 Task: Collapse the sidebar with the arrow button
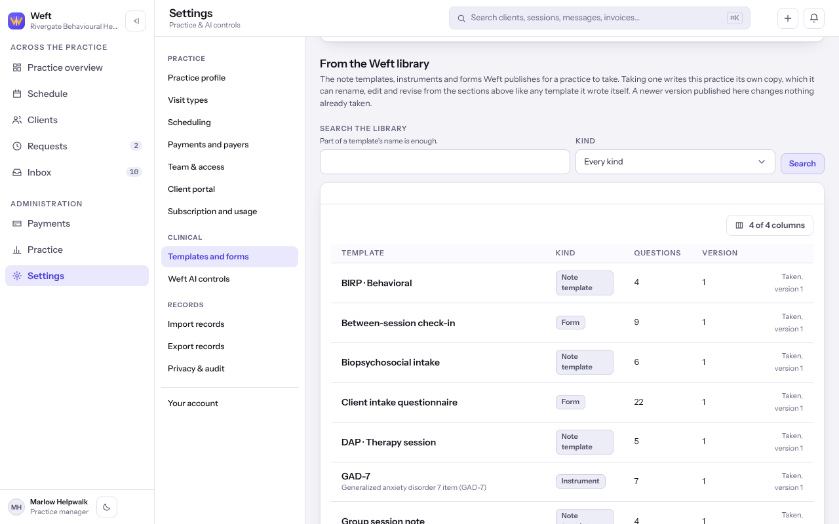pos(136,21)
